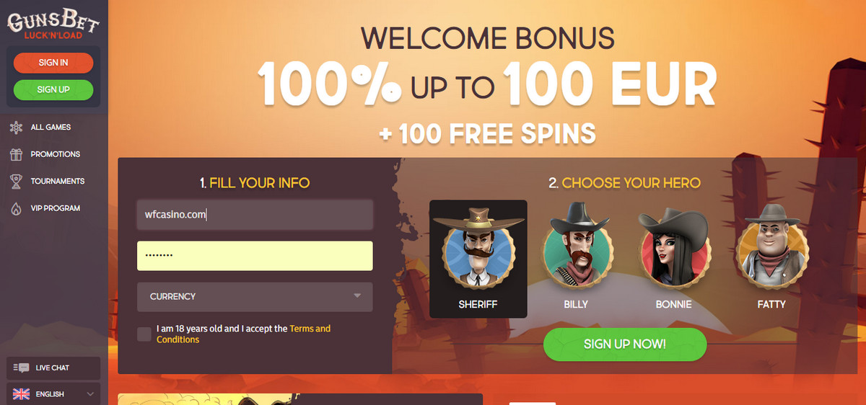Image resolution: width=866 pixels, height=405 pixels.
Task: Click the Promotions gift box icon
Action: [16, 154]
